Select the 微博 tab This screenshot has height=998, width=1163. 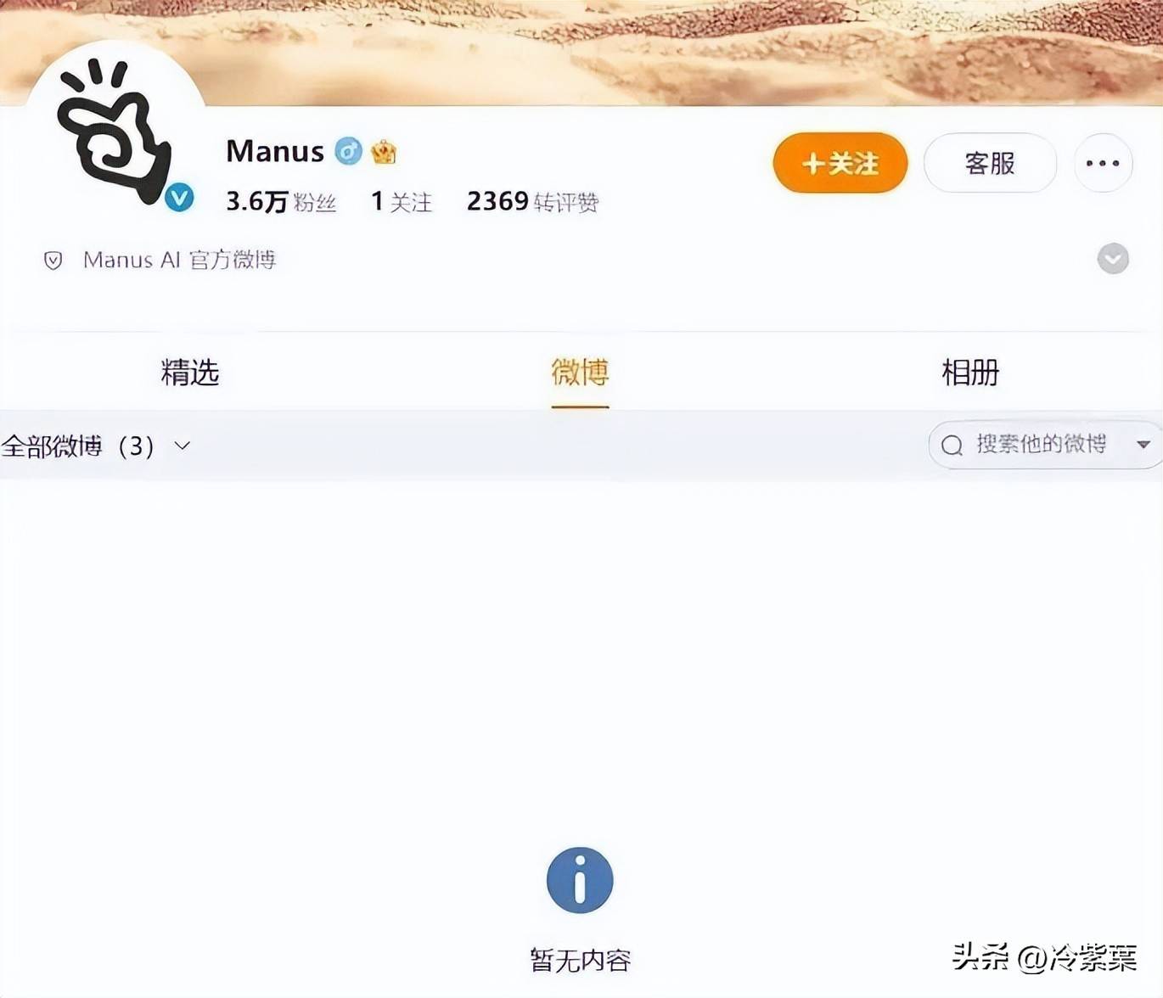coord(580,372)
